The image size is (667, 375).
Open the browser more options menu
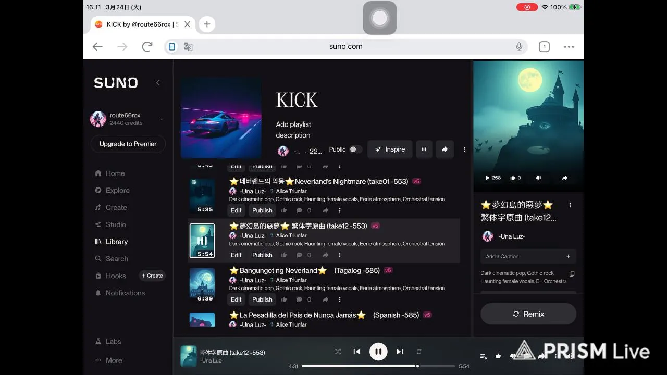pos(569,47)
